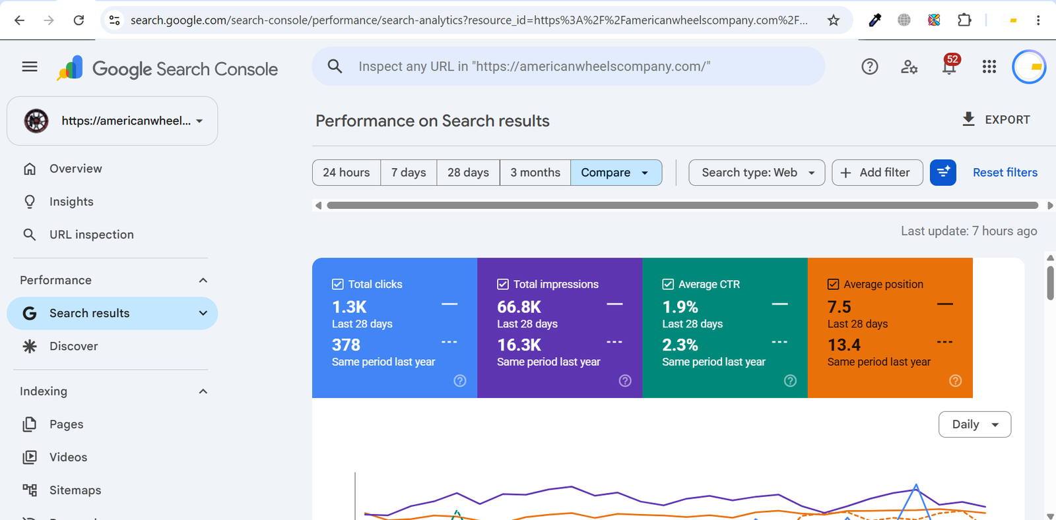Collapse the Performance section
This screenshot has width=1056, height=520.
coord(203,280)
